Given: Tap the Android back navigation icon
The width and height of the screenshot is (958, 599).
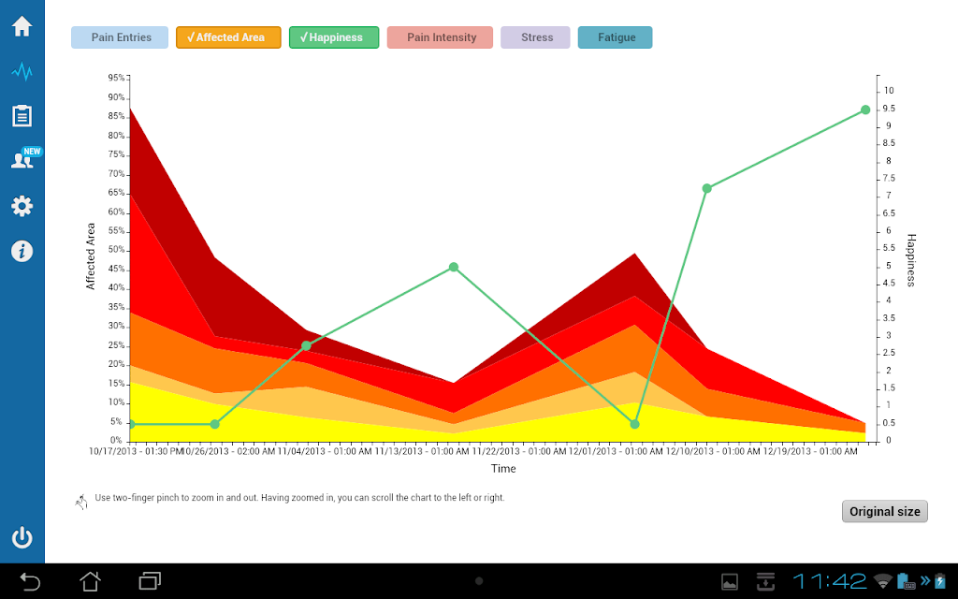Looking at the screenshot, I should click(x=29, y=581).
